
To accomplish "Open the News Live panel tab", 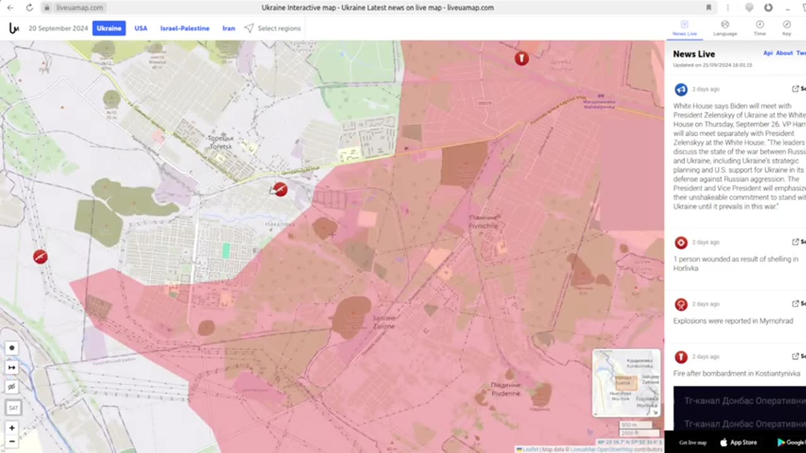I will [x=684, y=28].
